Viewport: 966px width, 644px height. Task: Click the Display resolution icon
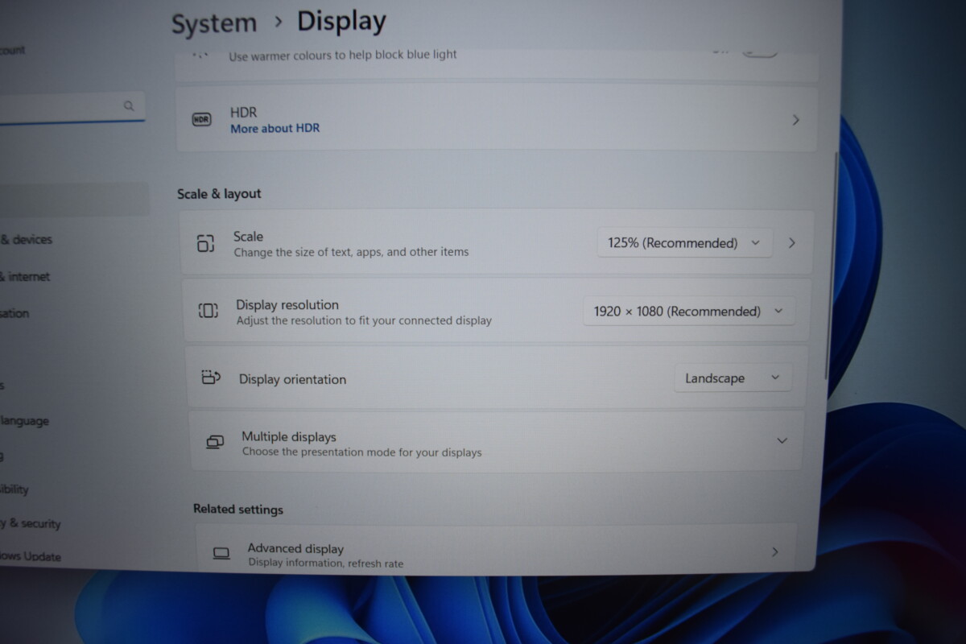208,311
